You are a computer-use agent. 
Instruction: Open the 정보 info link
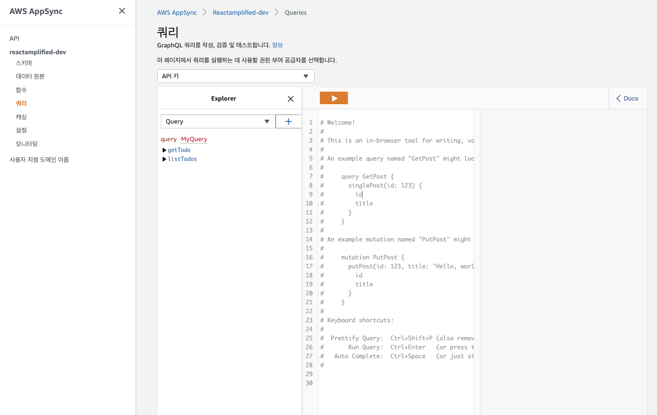coord(278,45)
